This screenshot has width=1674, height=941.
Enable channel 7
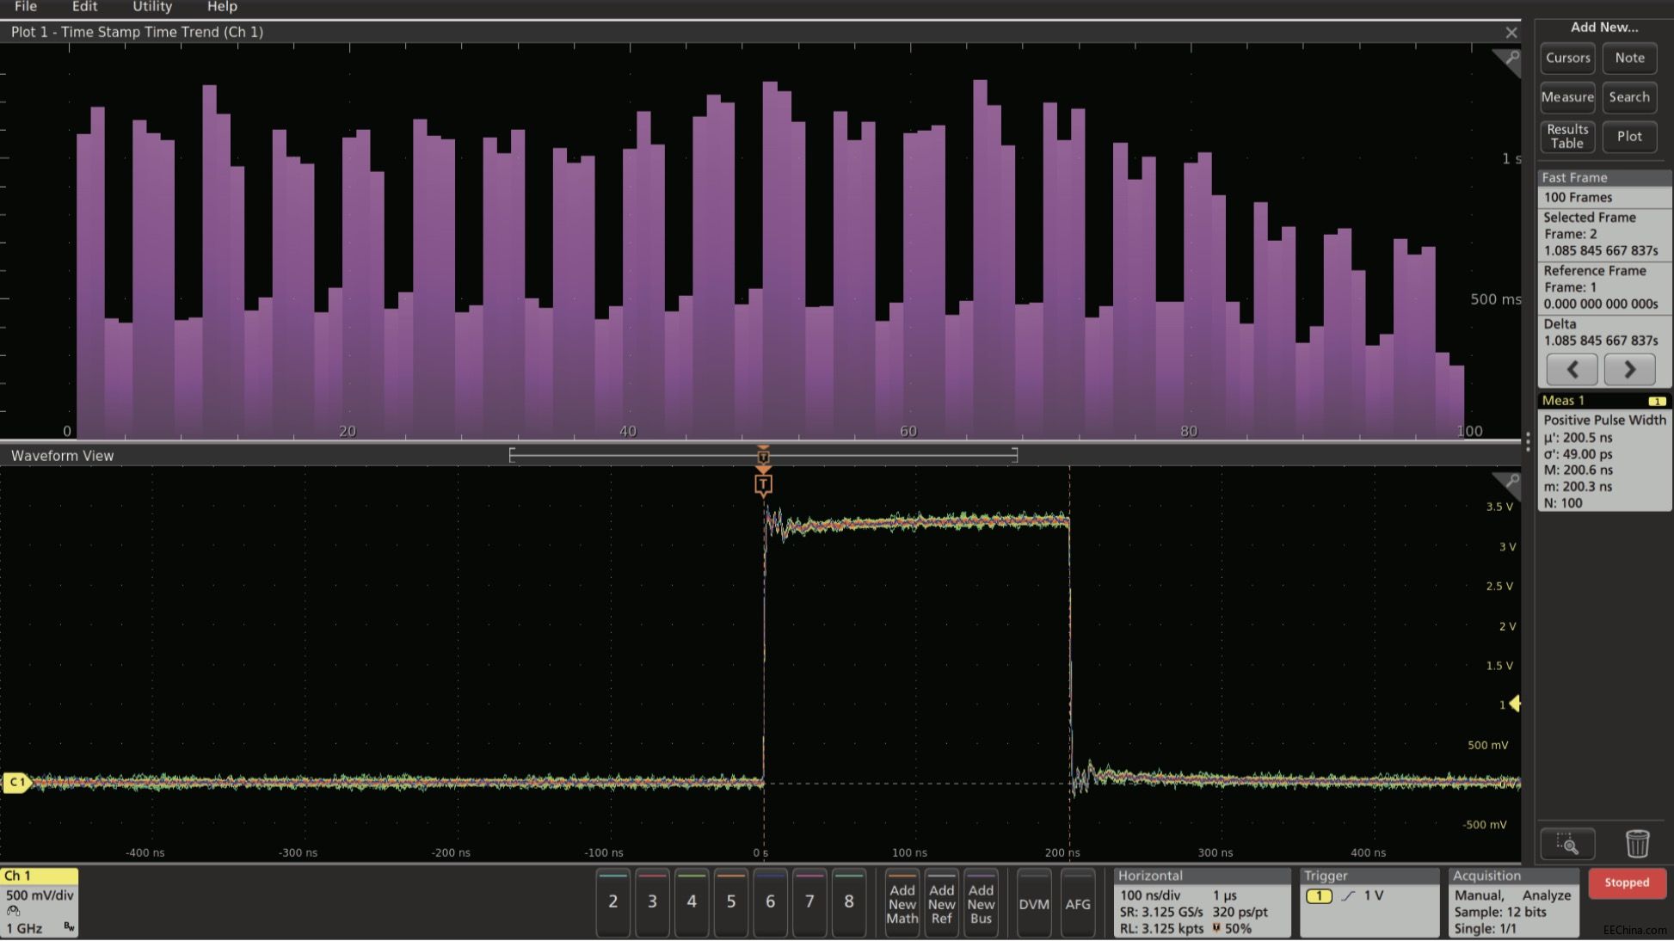pos(809,902)
